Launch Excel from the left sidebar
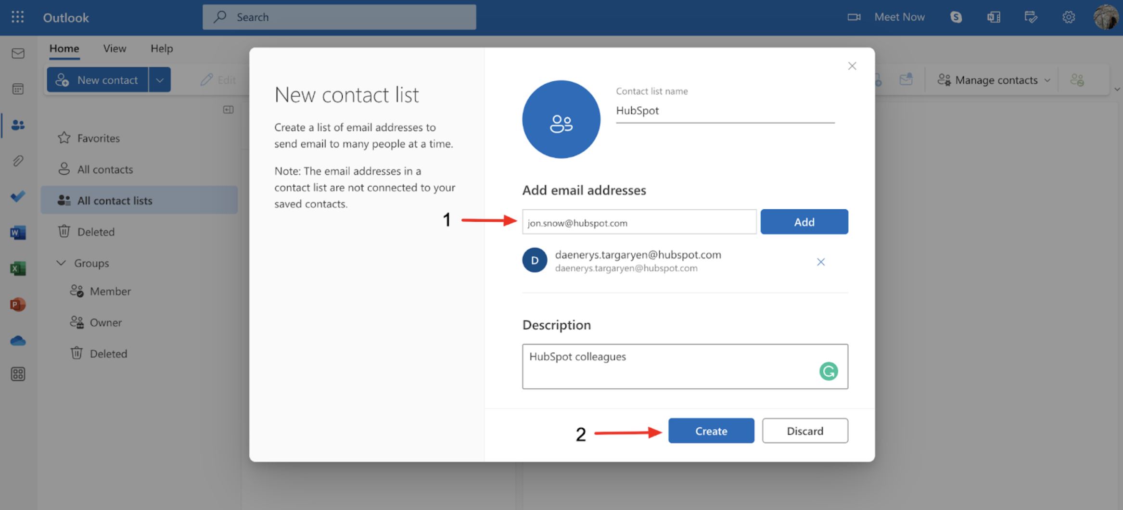The height and width of the screenshot is (510, 1123). pyautogui.click(x=17, y=268)
